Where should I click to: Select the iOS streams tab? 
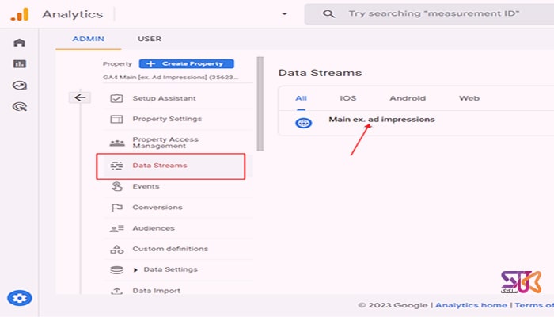pos(348,98)
